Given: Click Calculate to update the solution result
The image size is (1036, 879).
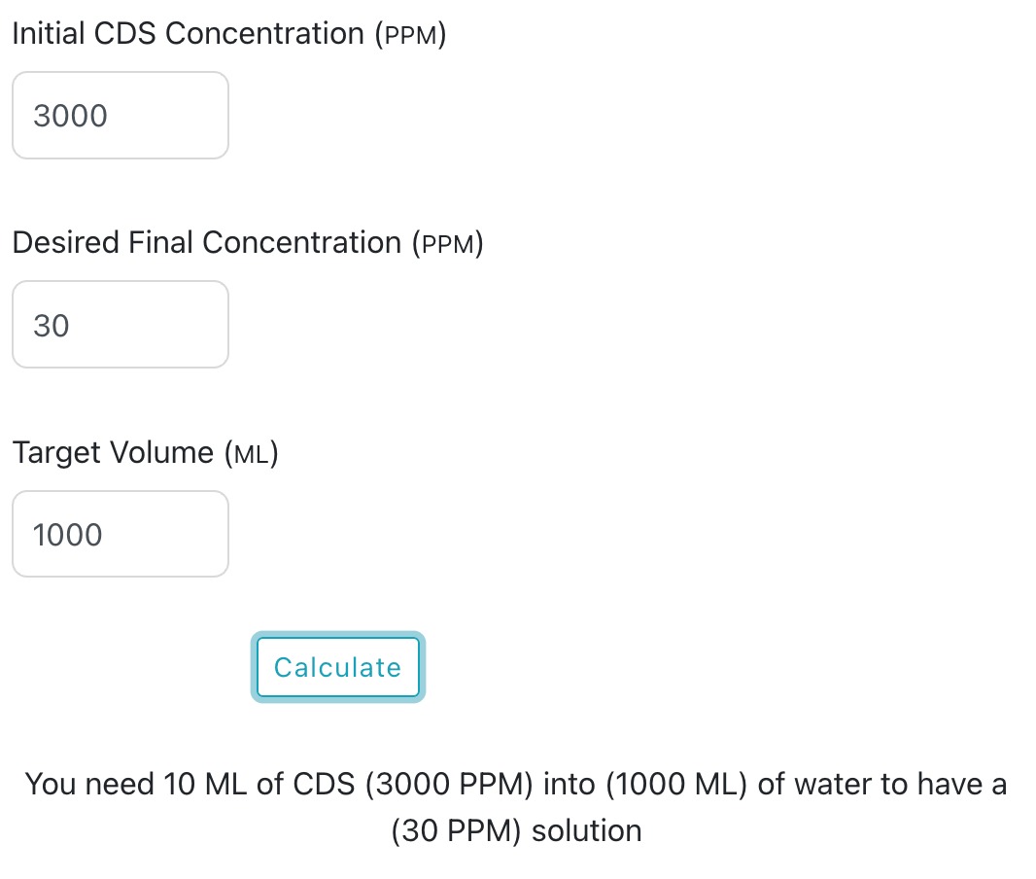Looking at the screenshot, I should (337, 667).
